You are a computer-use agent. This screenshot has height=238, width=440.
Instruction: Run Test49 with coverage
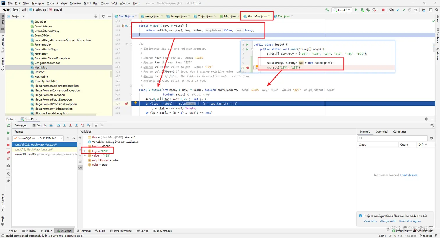368,10
